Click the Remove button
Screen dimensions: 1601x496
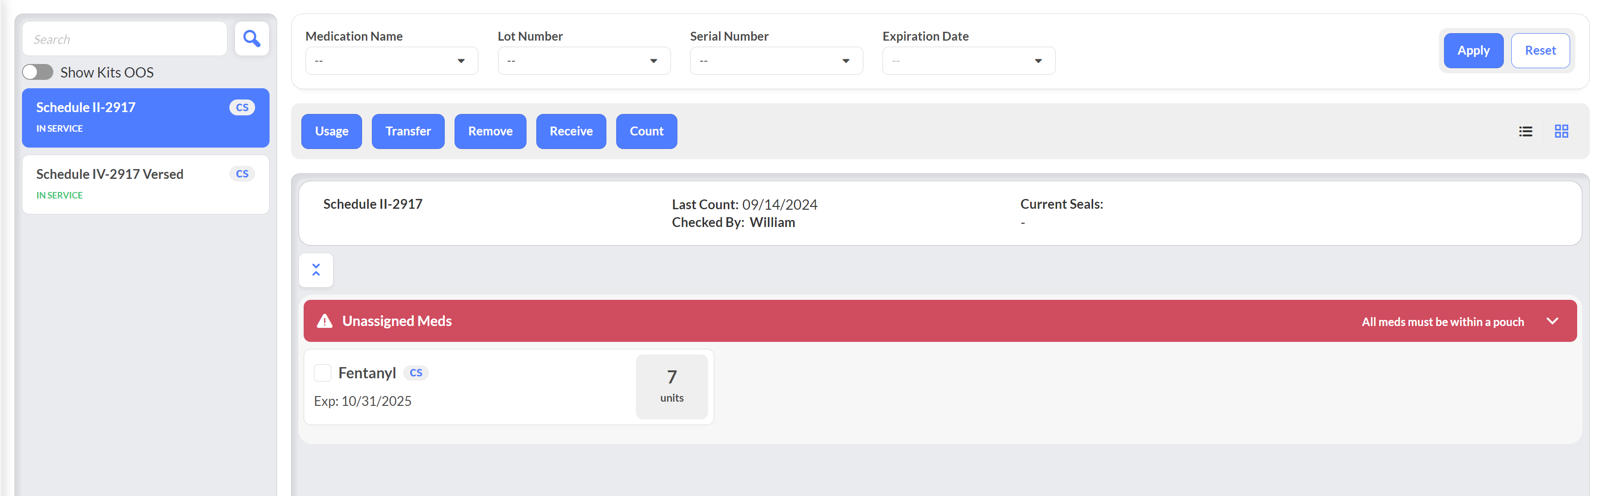(x=490, y=131)
